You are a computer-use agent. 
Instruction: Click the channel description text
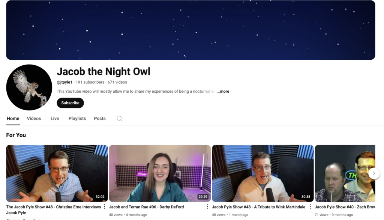coord(136,92)
